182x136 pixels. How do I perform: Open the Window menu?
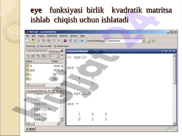click(x=74, y=36)
